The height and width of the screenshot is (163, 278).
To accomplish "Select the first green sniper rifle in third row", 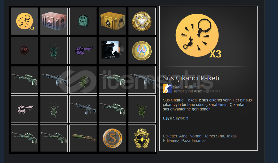I will pos(25,80).
